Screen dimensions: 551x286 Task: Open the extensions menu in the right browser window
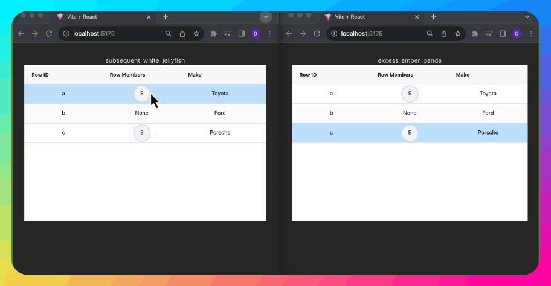tap(475, 34)
